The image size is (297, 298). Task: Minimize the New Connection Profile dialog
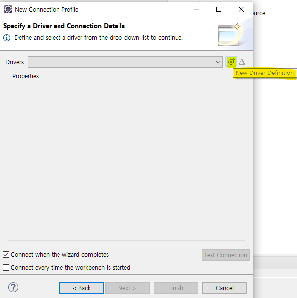196,9
